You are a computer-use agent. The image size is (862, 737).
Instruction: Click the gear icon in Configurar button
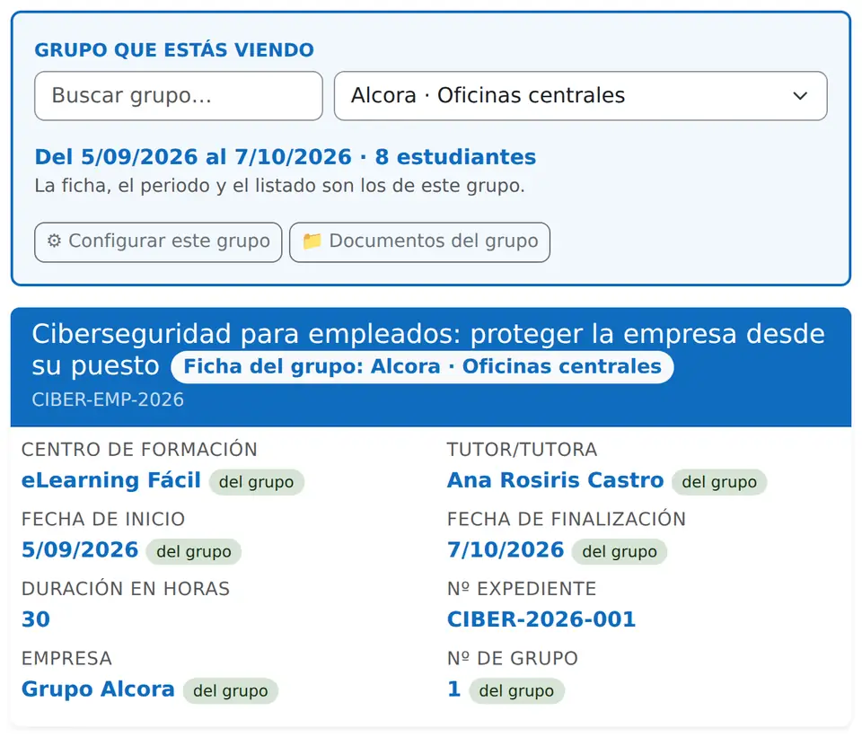click(54, 241)
